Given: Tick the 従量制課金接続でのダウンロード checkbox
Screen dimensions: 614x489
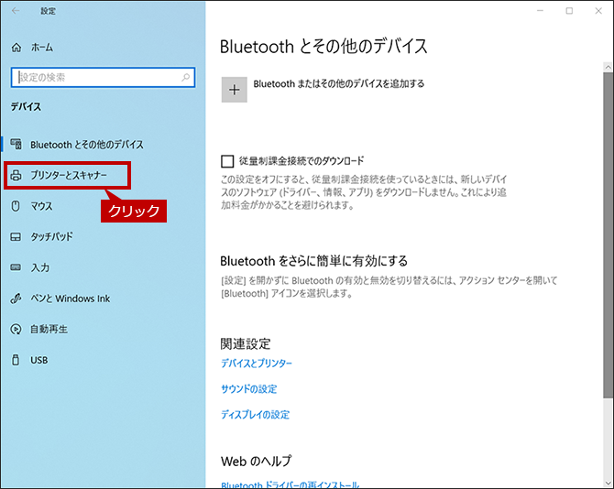Looking at the screenshot, I should 227,161.
